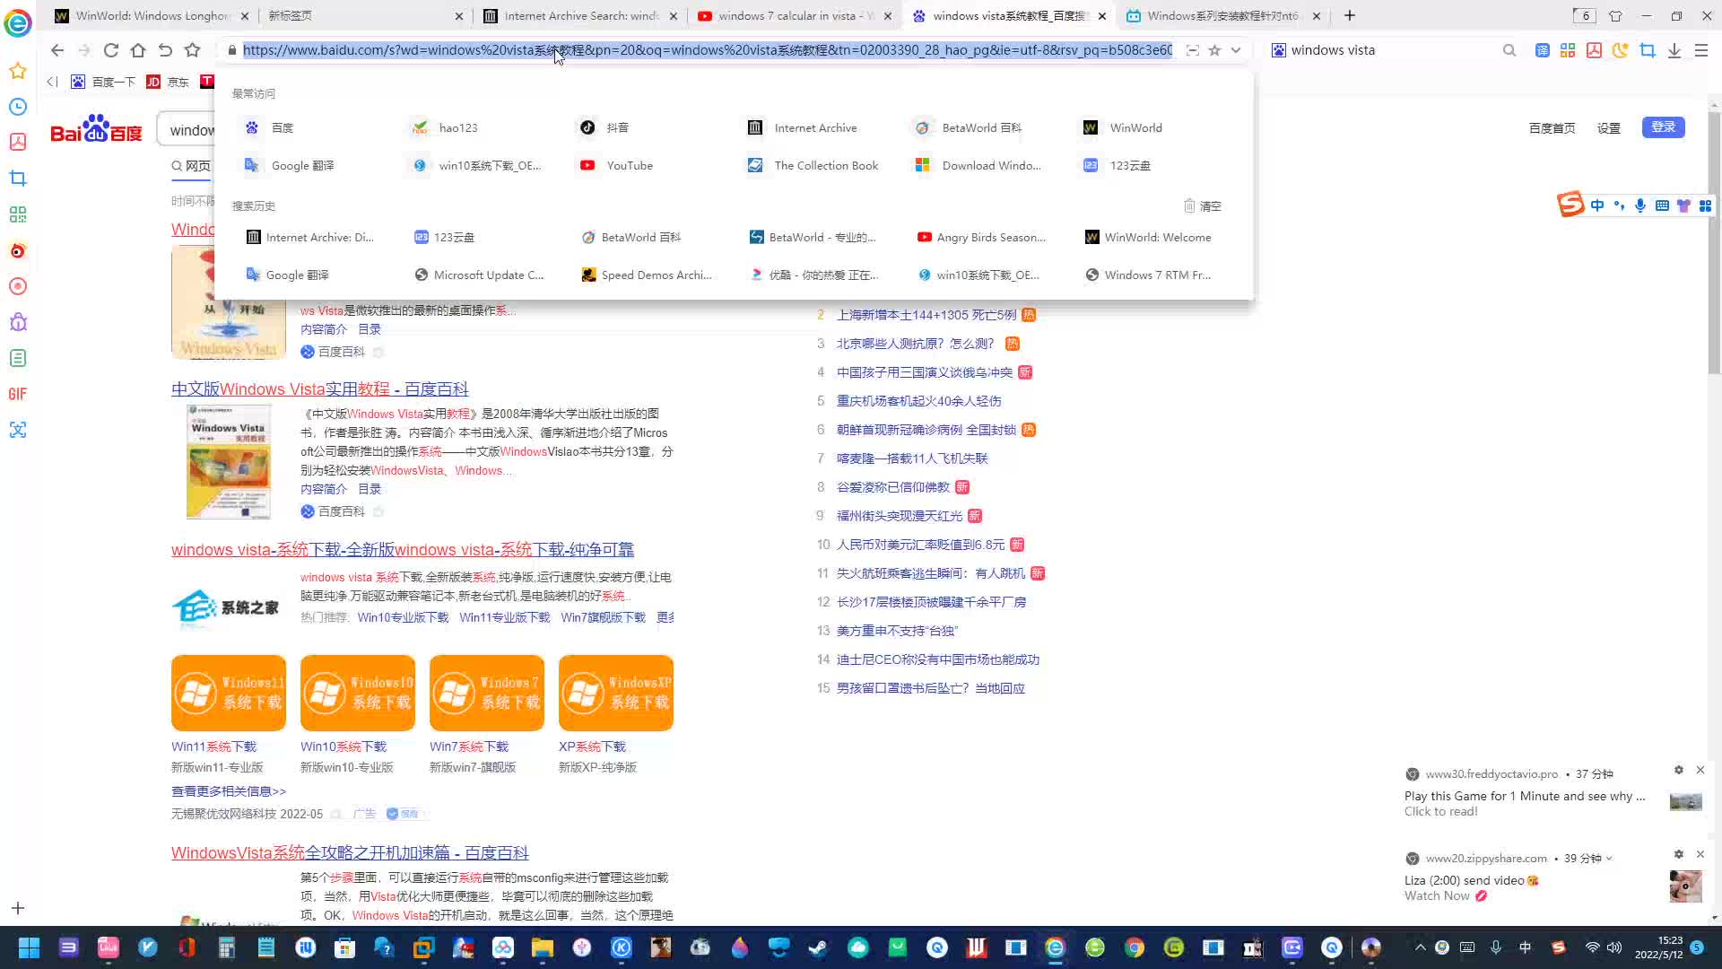Open 抖音 shortcut in most visited
1722x969 pixels.
click(x=604, y=127)
